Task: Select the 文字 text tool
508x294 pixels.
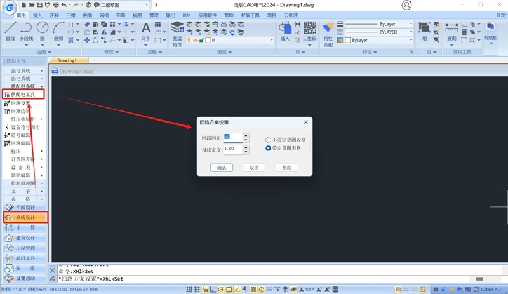Action: (146, 32)
